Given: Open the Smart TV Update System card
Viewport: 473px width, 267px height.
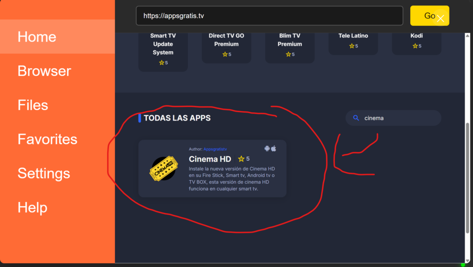Looking at the screenshot, I should [163, 49].
